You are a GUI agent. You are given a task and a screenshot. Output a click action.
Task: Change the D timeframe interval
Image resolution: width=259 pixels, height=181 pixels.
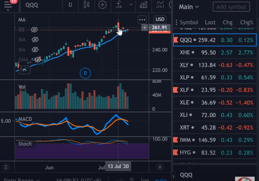(x=70, y=5)
